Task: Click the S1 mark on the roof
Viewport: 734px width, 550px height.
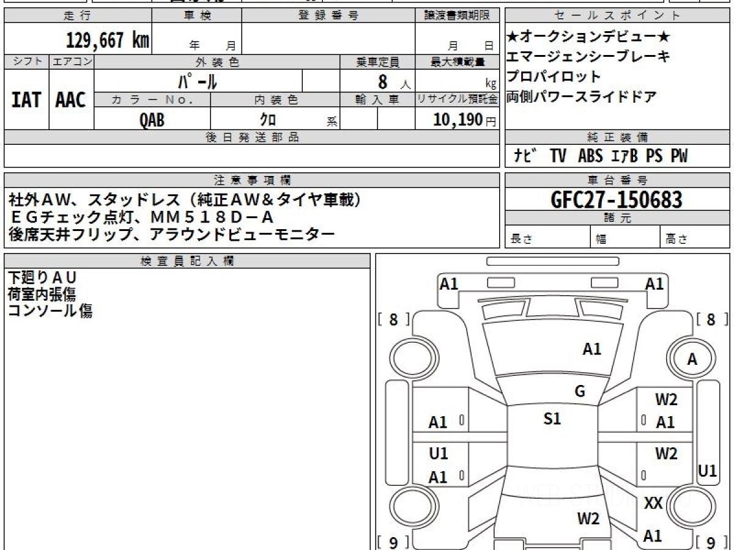Action: coord(552,419)
